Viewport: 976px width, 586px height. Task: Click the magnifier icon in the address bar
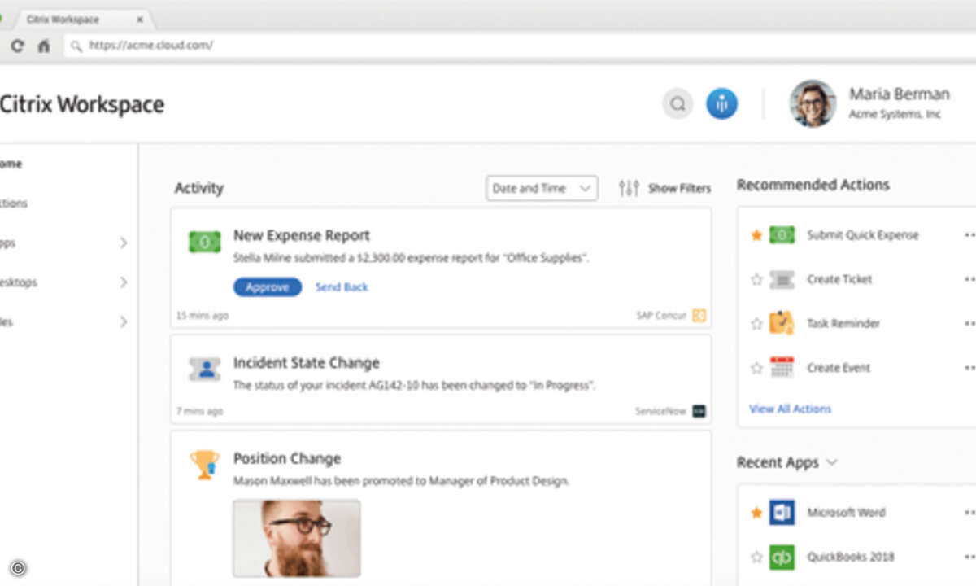[x=76, y=46]
